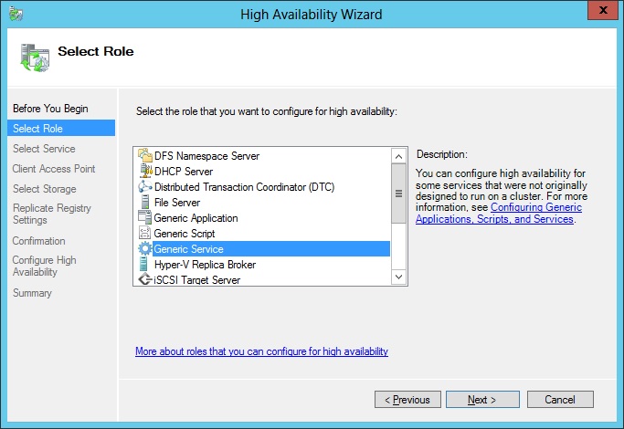Viewport: 624px width, 429px height.
Task: Go to the Before You Begin step
Action: point(50,109)
